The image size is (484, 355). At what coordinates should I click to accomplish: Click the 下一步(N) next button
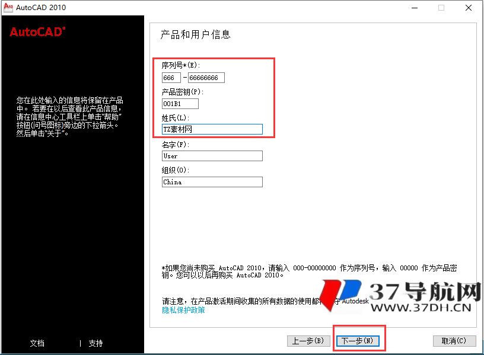[x=358, y=340]
